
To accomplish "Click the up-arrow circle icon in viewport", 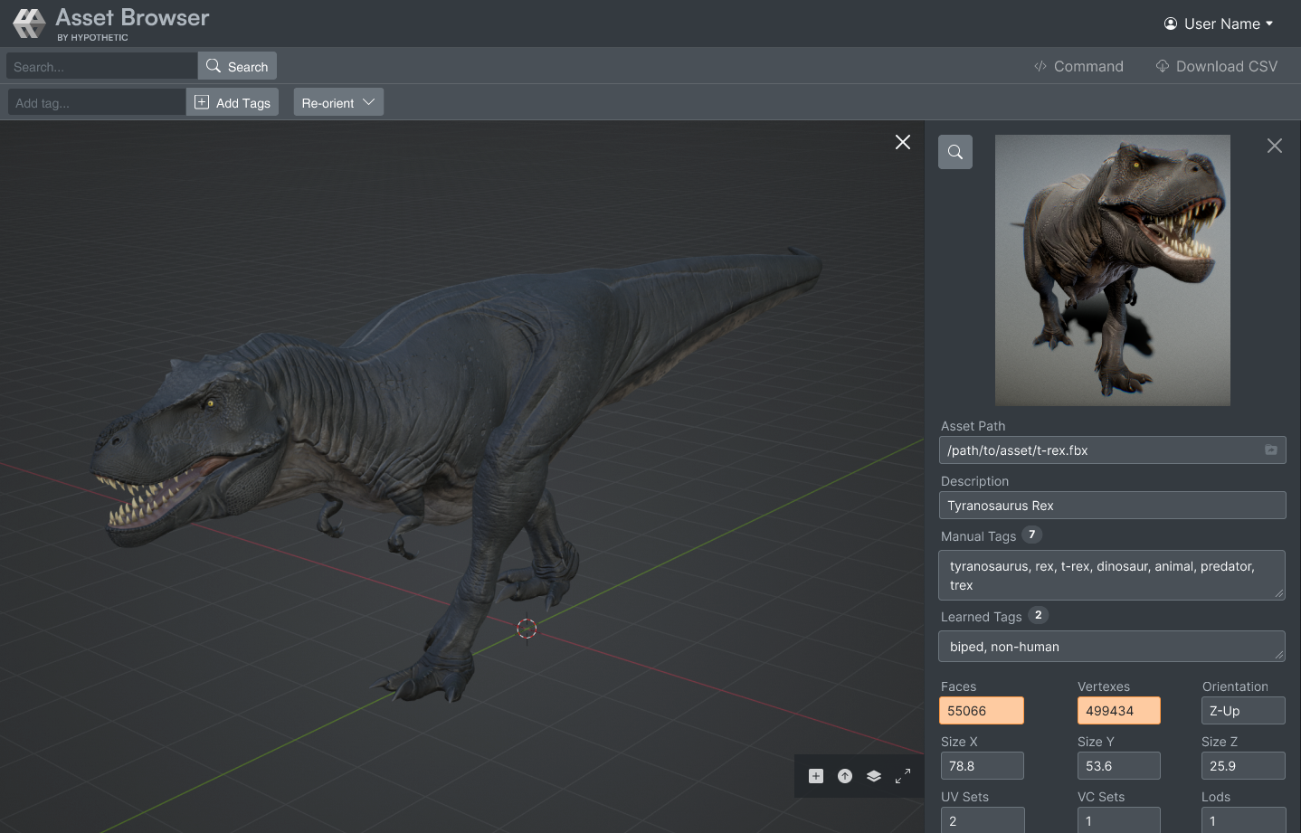I will (x=845, y=776).
